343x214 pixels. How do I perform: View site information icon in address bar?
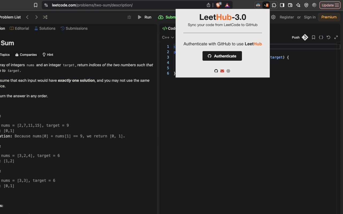[x=46, y=5]
